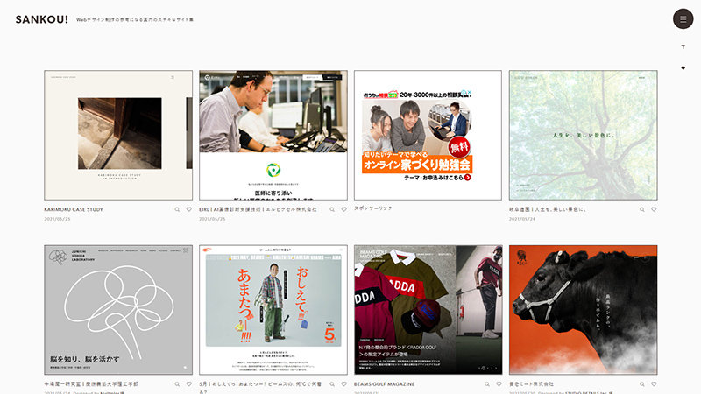Open the green tree 岐阜造園 thumbnail
Screen dimensions: 701x394
pos(583,135)
